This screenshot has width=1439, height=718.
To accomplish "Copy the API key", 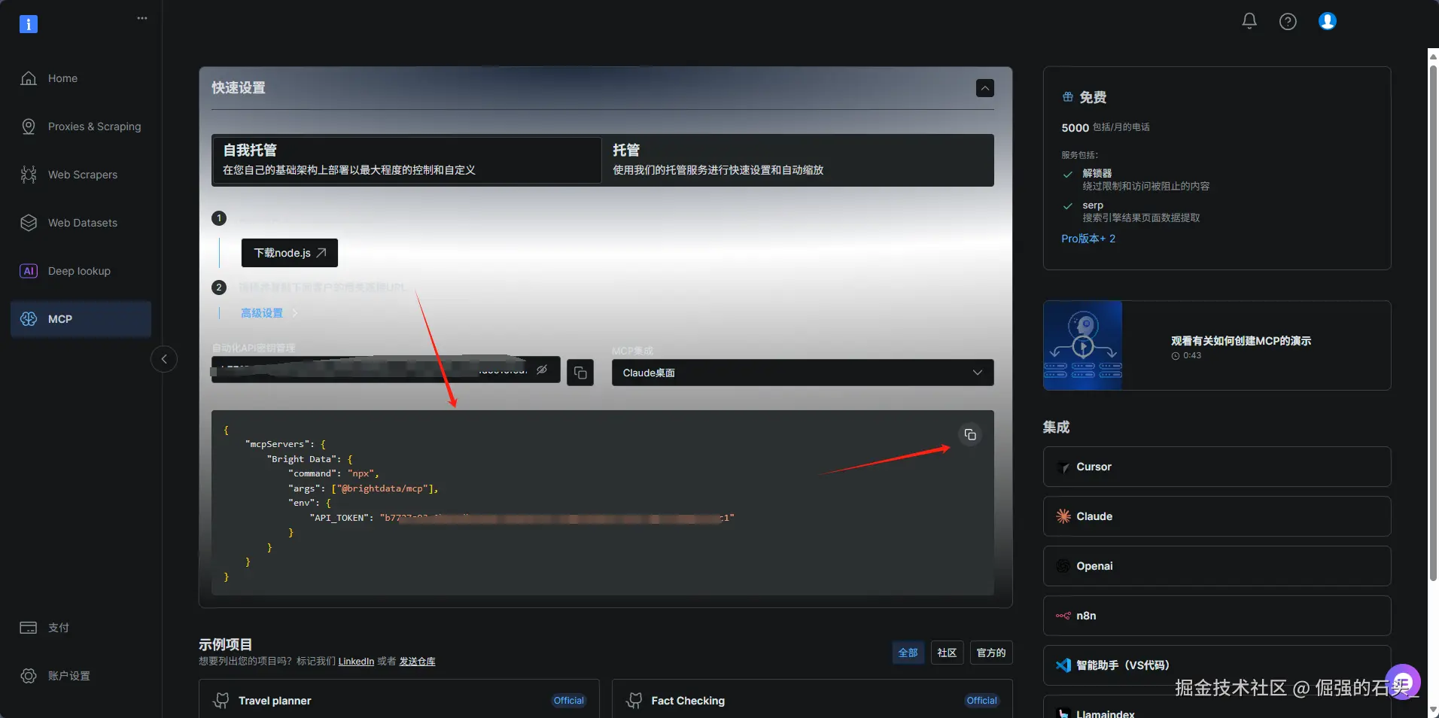I will [x=580, y=373].
